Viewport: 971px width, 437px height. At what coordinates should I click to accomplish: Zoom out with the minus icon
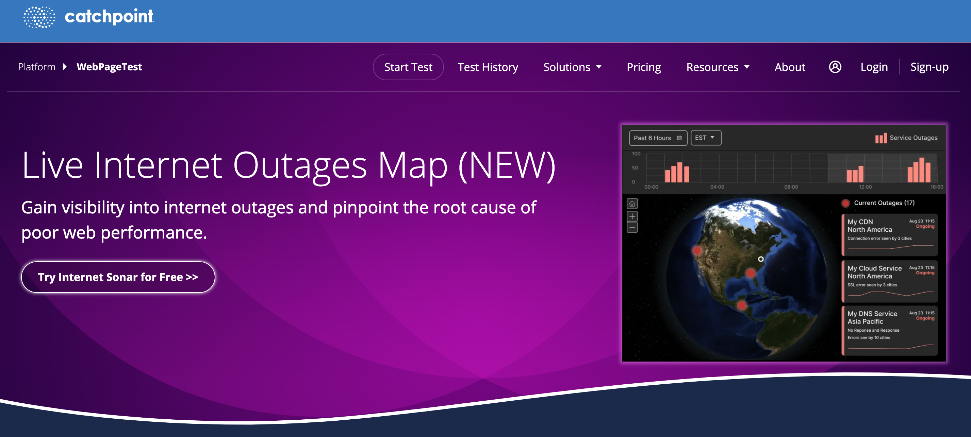pyautogui.click(x=632, y=227)
